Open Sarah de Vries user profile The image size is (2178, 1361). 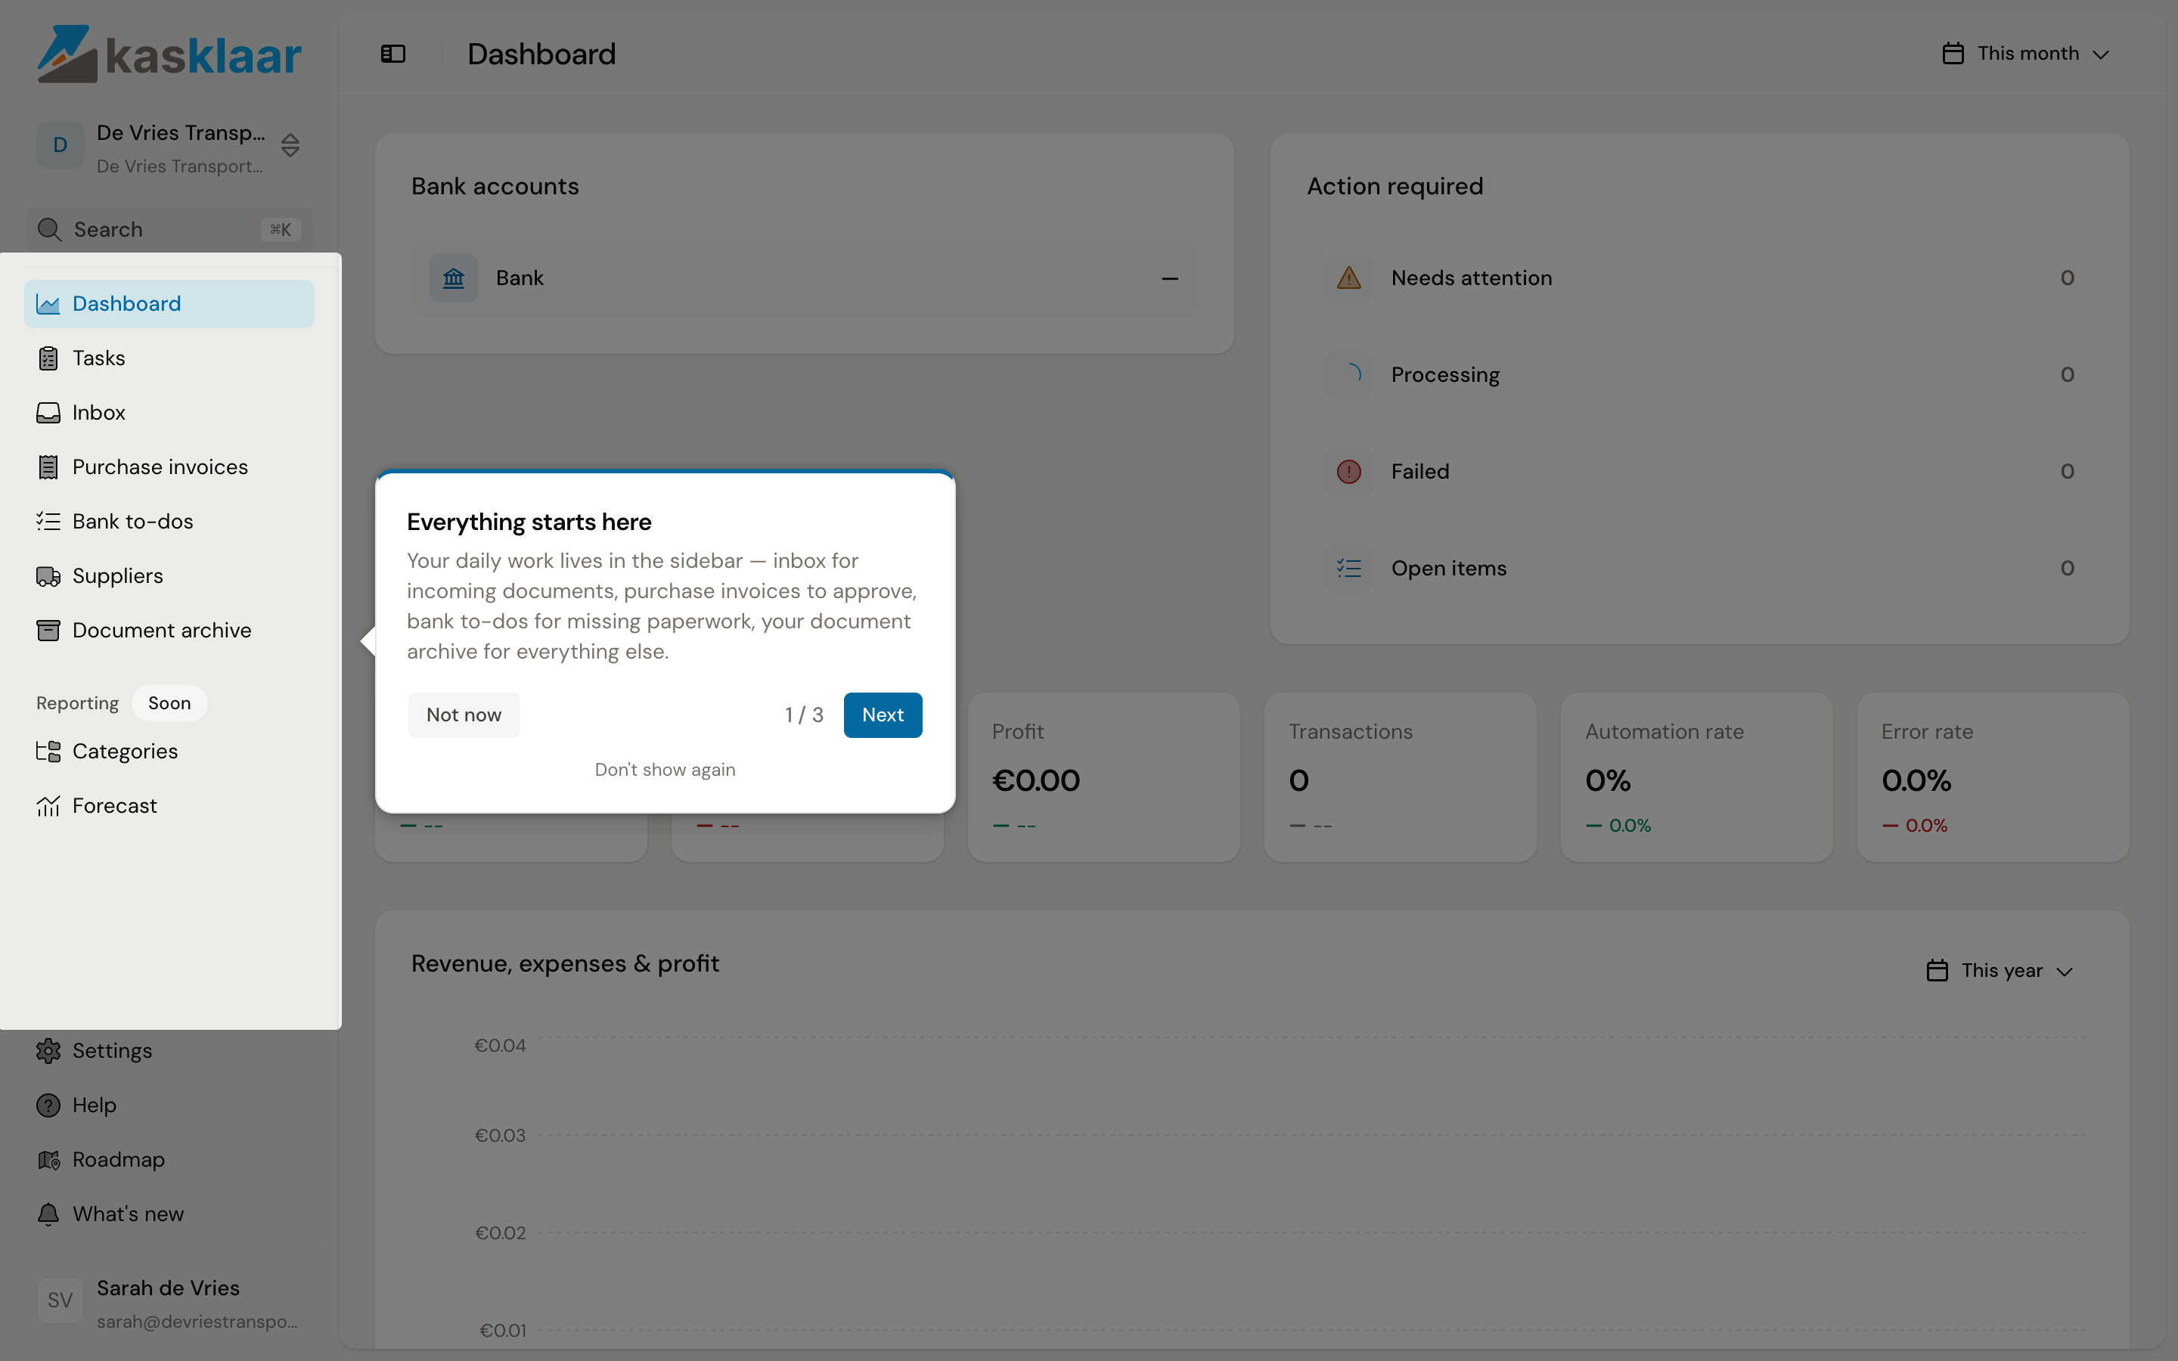tap(169, 1304)
